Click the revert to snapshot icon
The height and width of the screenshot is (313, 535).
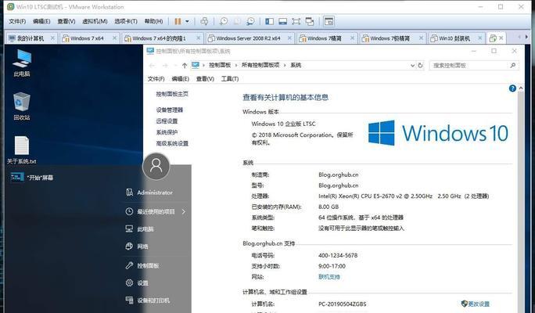click(237, 21)
